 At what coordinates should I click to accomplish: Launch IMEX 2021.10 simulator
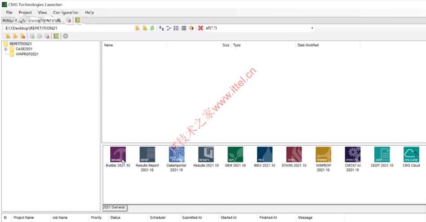(x=265, y=157)
